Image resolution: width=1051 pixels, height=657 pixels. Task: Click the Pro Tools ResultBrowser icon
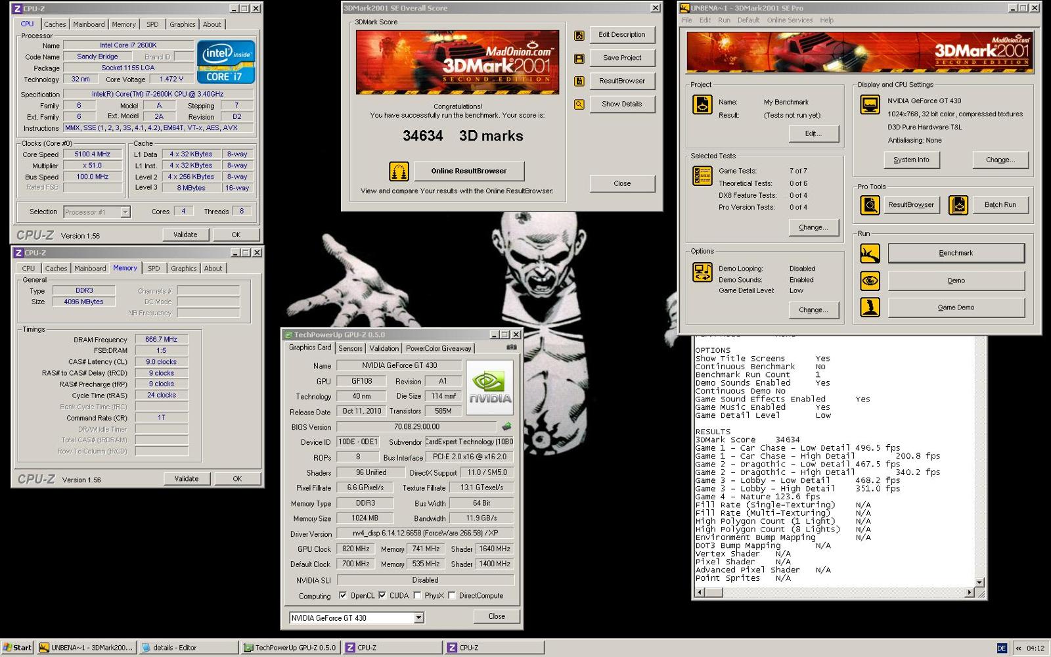pos(870,205)
